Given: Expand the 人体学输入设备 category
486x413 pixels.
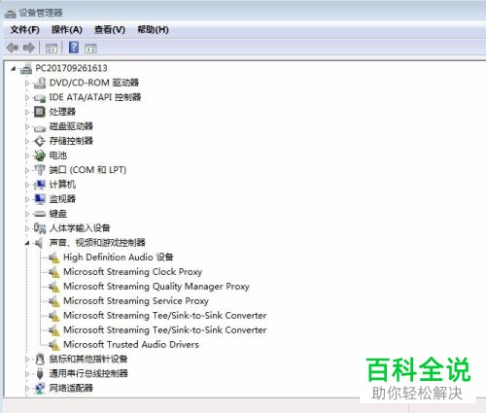Looking at the screenshot, I should pyautogui.click(x=27, y=228).
